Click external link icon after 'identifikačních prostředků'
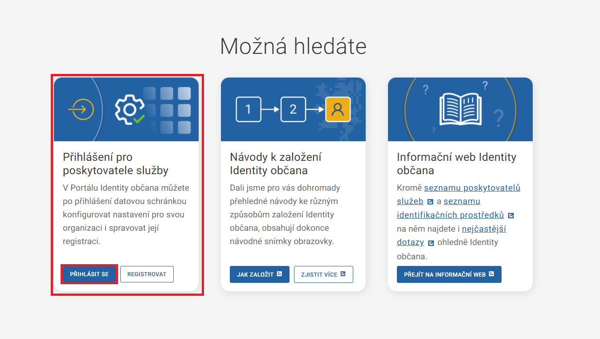Image resolution: width=600 pixels, height=339 pixels. (511, 215)
